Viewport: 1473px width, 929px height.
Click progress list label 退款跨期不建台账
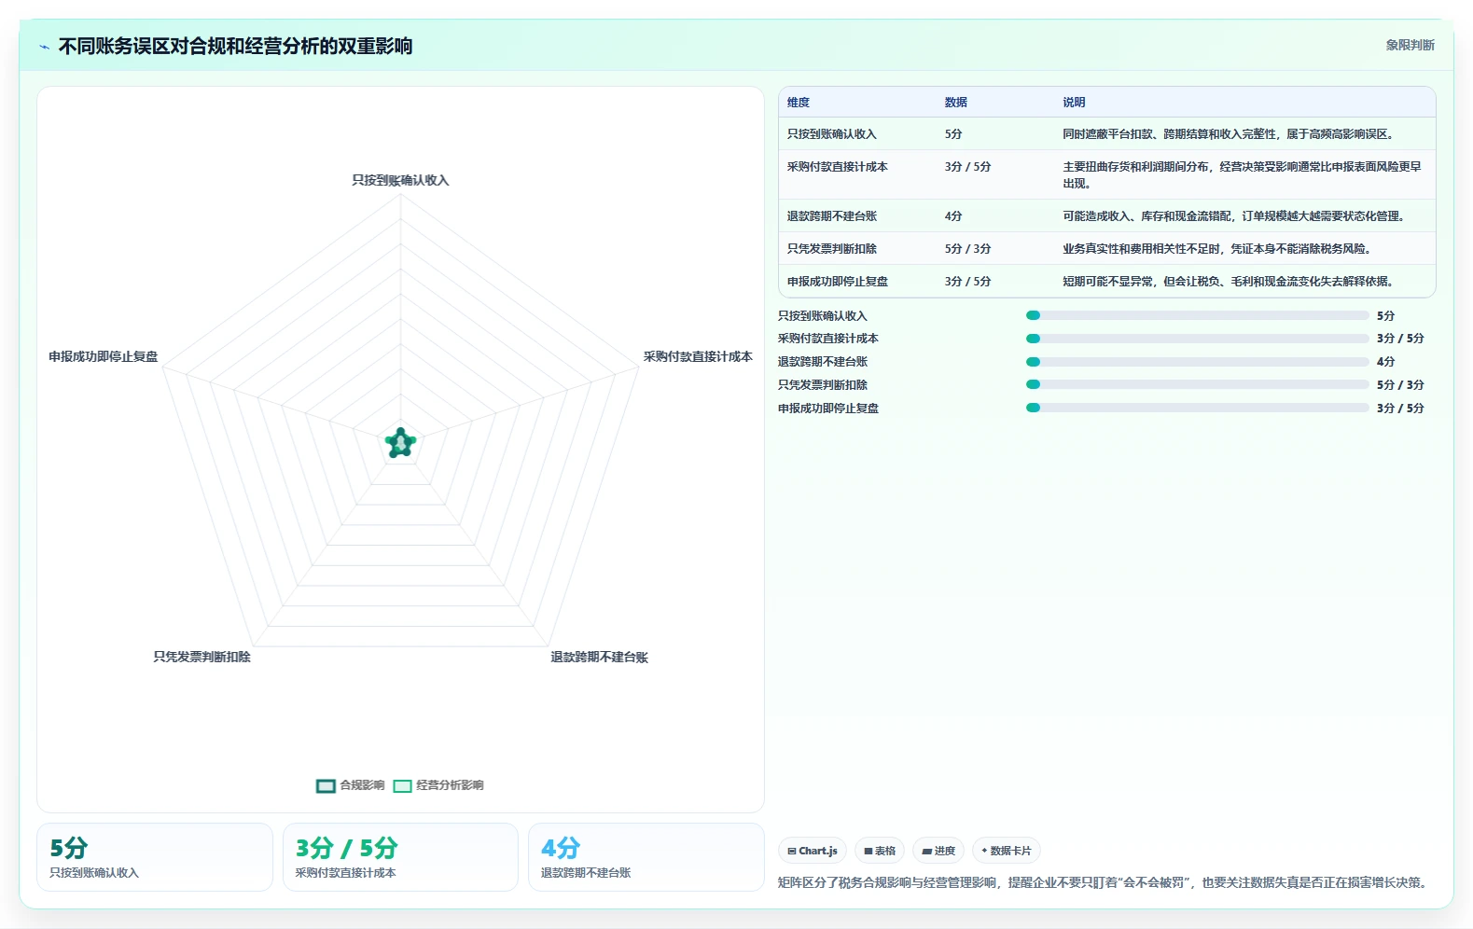click(823, 362)
